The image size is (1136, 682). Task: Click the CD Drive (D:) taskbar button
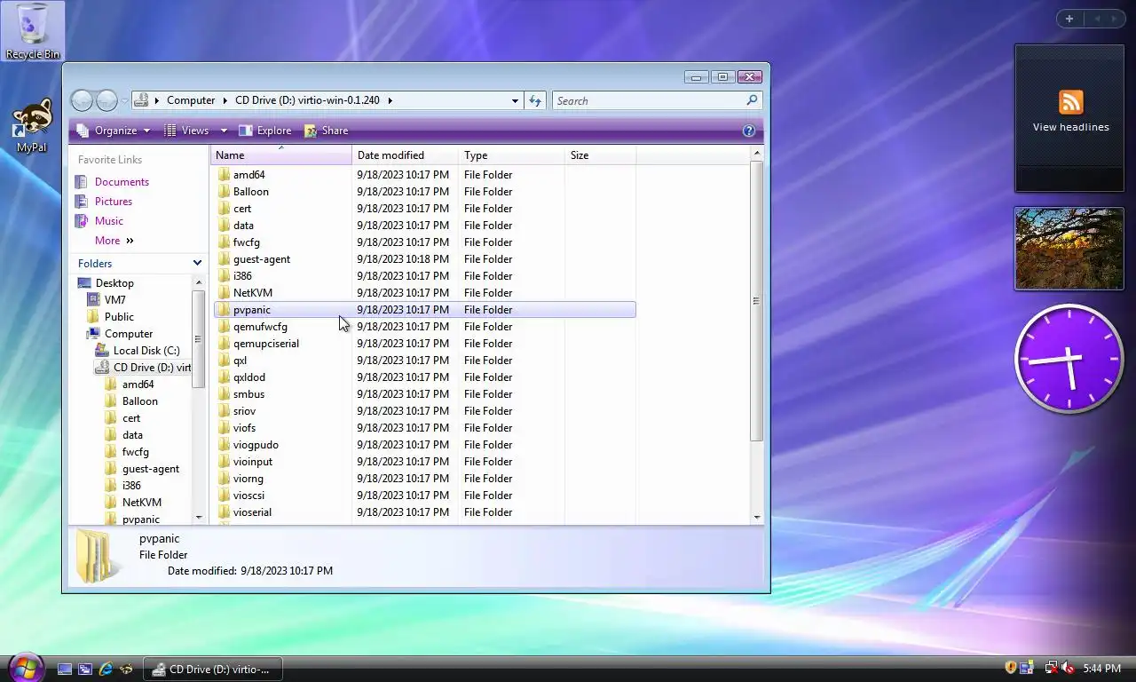[x=214, y=670]
